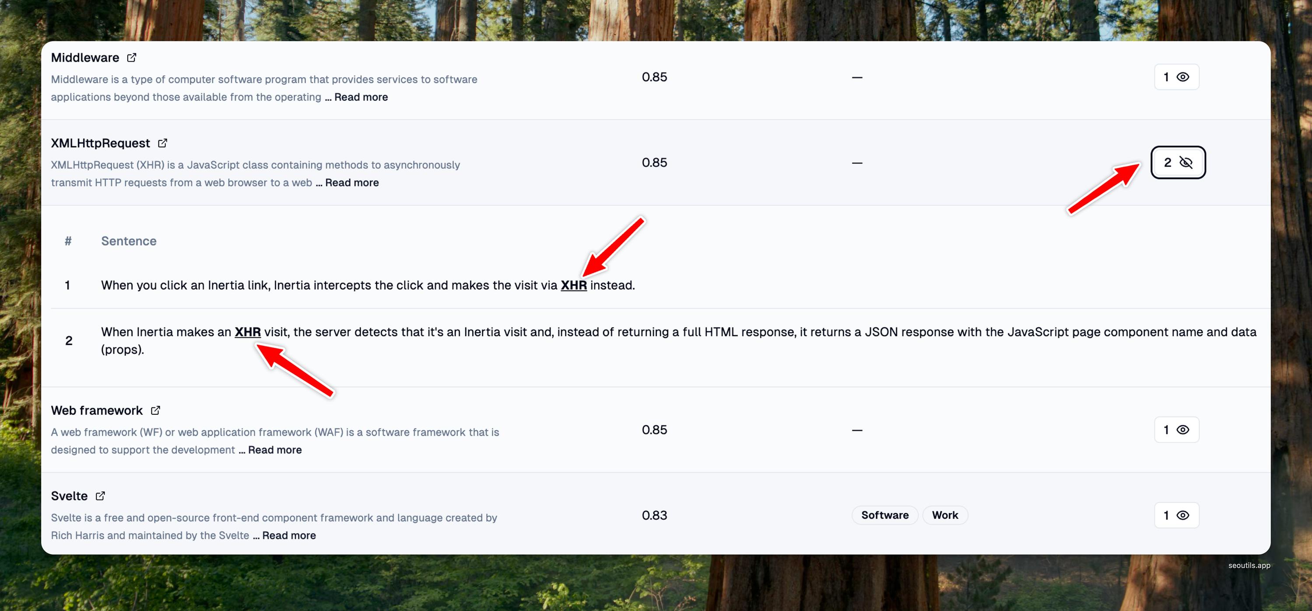
Task: Click the XMLHttpRequest entity title
Action: [100, 143]
